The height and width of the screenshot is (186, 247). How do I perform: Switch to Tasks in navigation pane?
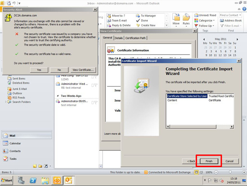27,159
